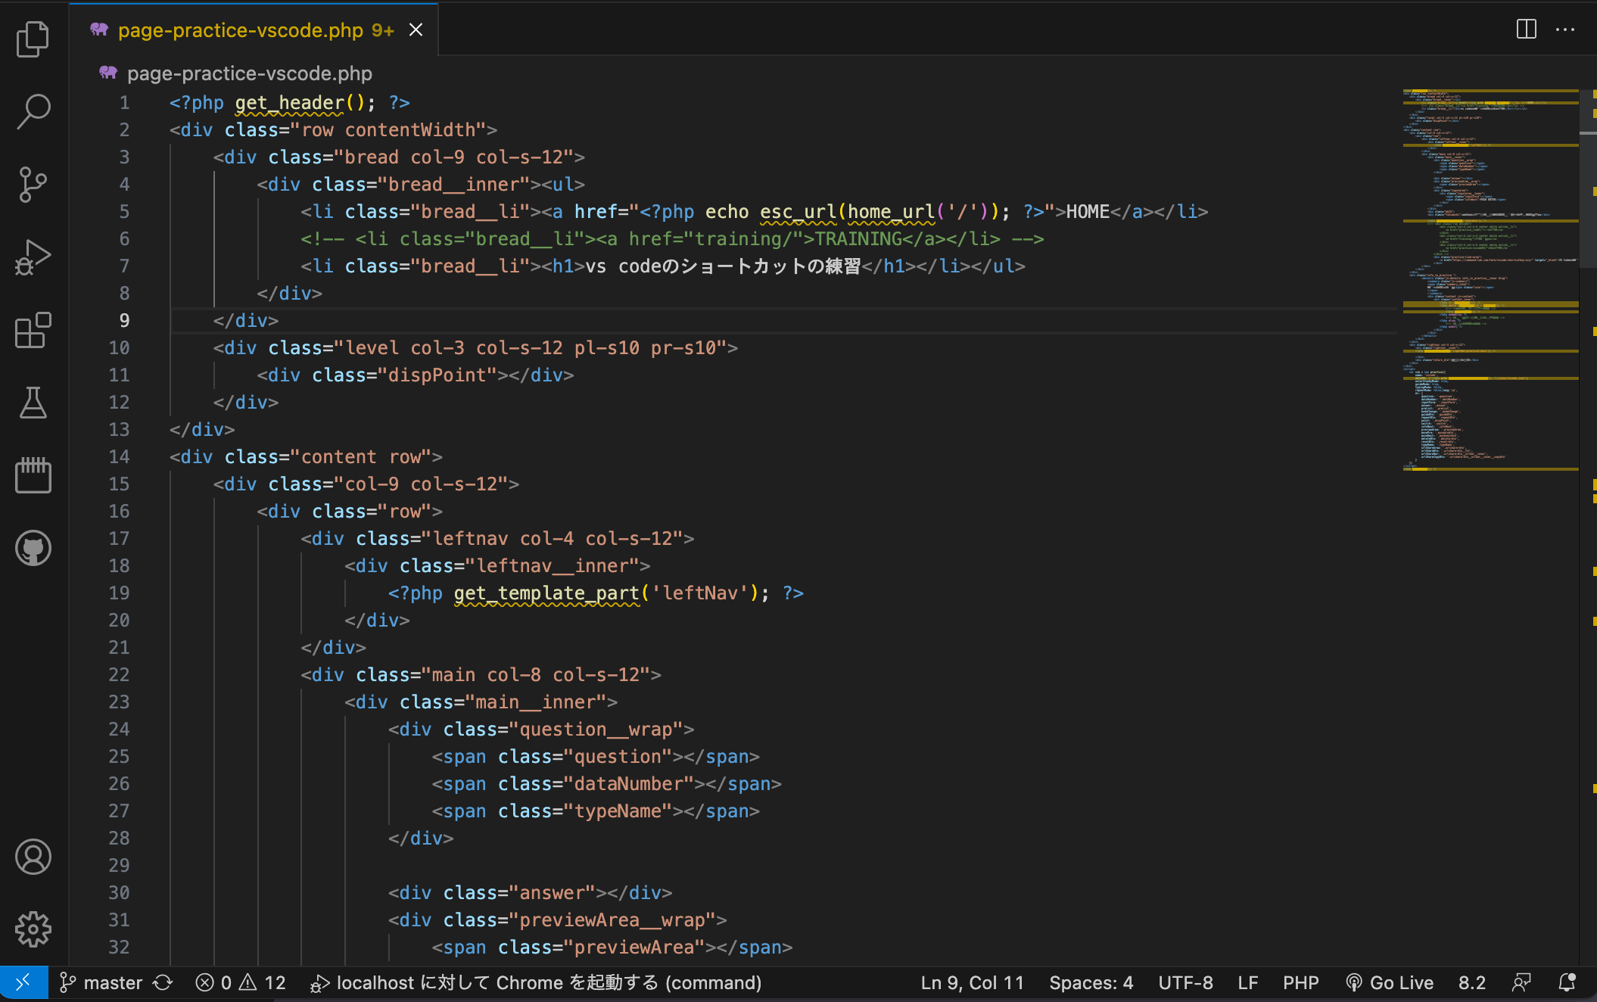Screen dimensions: 1597x1002
Task: Select PHP version 8.2
Action: coord(1472,982)
